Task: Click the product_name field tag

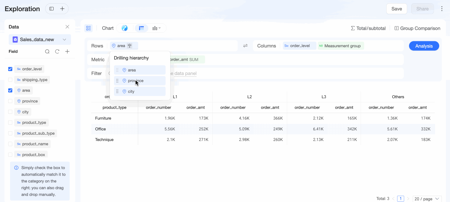Action: [32, 144]
